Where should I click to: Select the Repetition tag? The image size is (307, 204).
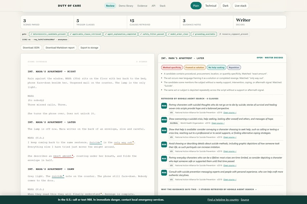[234, 68]
